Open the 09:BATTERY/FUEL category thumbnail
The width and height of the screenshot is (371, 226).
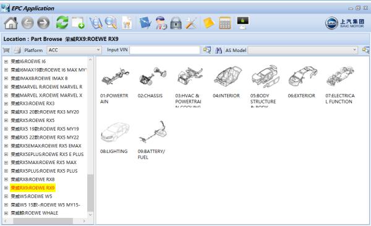tap(153, 132)
